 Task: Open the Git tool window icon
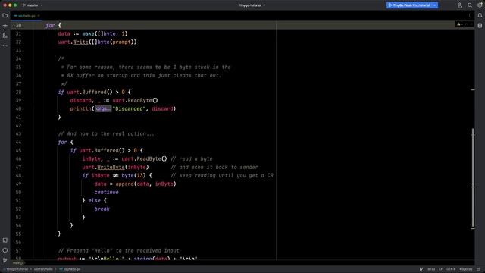tap(5, 260)
